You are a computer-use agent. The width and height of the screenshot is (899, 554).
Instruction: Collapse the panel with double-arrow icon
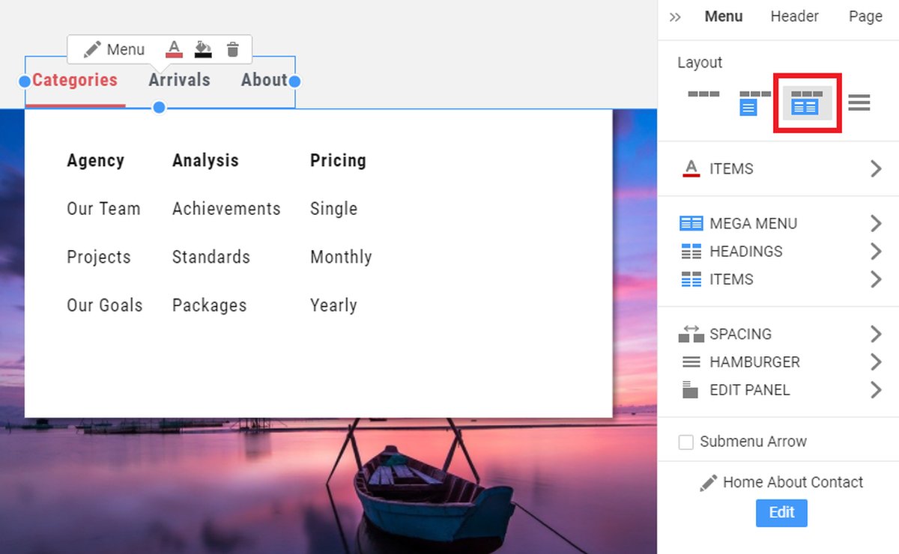point(675,17)
